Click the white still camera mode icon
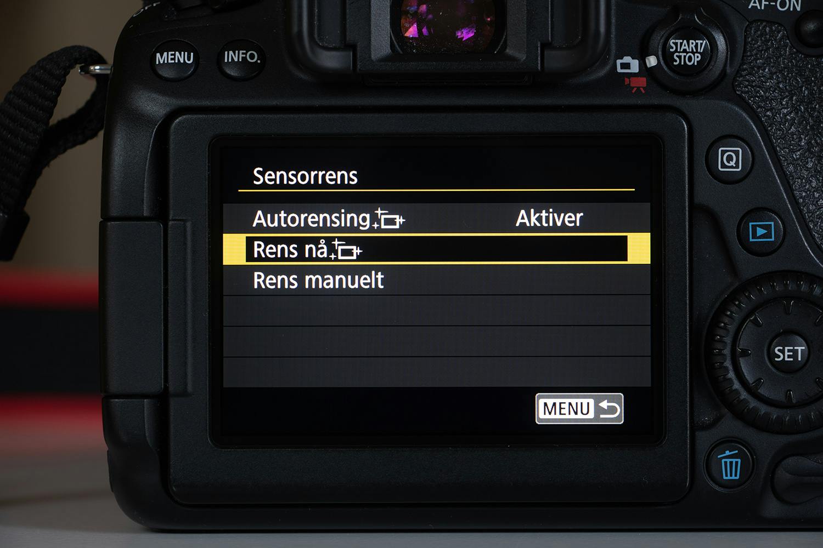823x548 pixels. pos(627,65)
